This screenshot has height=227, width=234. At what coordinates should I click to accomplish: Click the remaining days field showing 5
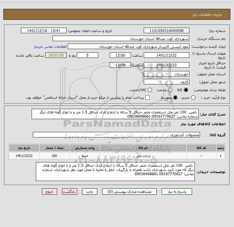click(88, 55)
